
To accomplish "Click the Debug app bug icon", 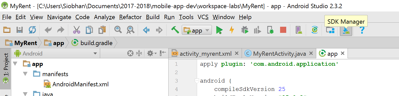I will coord(245,30).
